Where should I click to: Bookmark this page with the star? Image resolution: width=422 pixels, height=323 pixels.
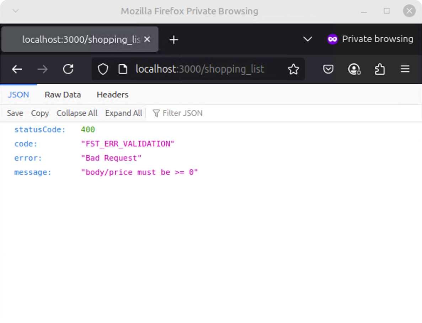(x=293, y=69)
